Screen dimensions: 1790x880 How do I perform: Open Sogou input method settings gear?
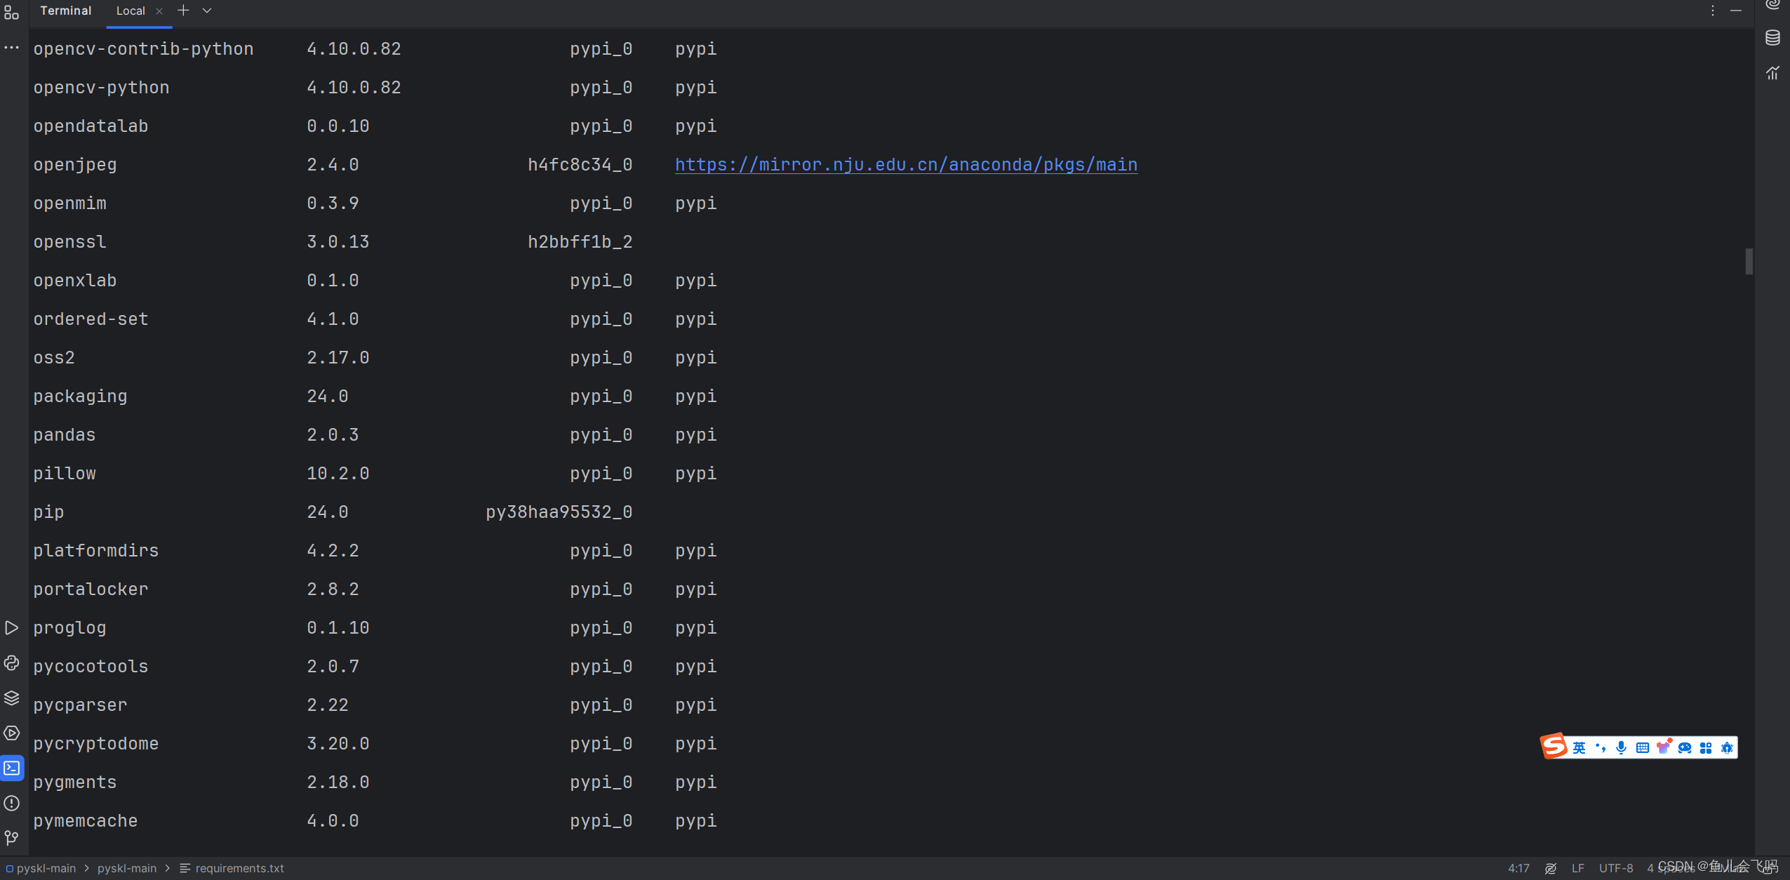(x=1728, y=747)
